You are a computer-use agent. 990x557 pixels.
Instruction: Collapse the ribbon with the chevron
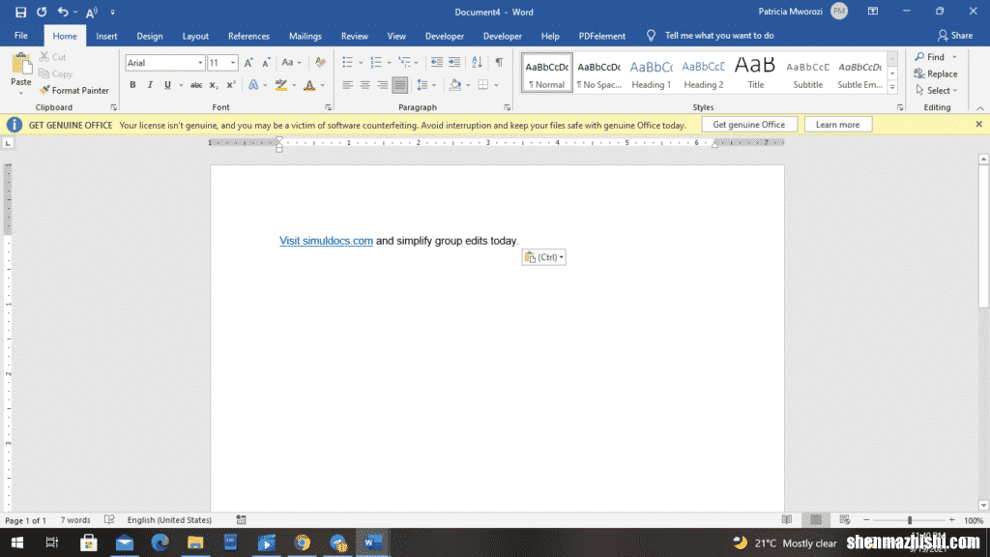click(x=980, y=108)
